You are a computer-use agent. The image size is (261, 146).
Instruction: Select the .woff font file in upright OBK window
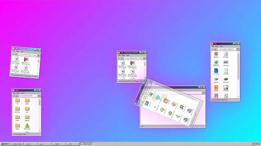coord(132,71)
